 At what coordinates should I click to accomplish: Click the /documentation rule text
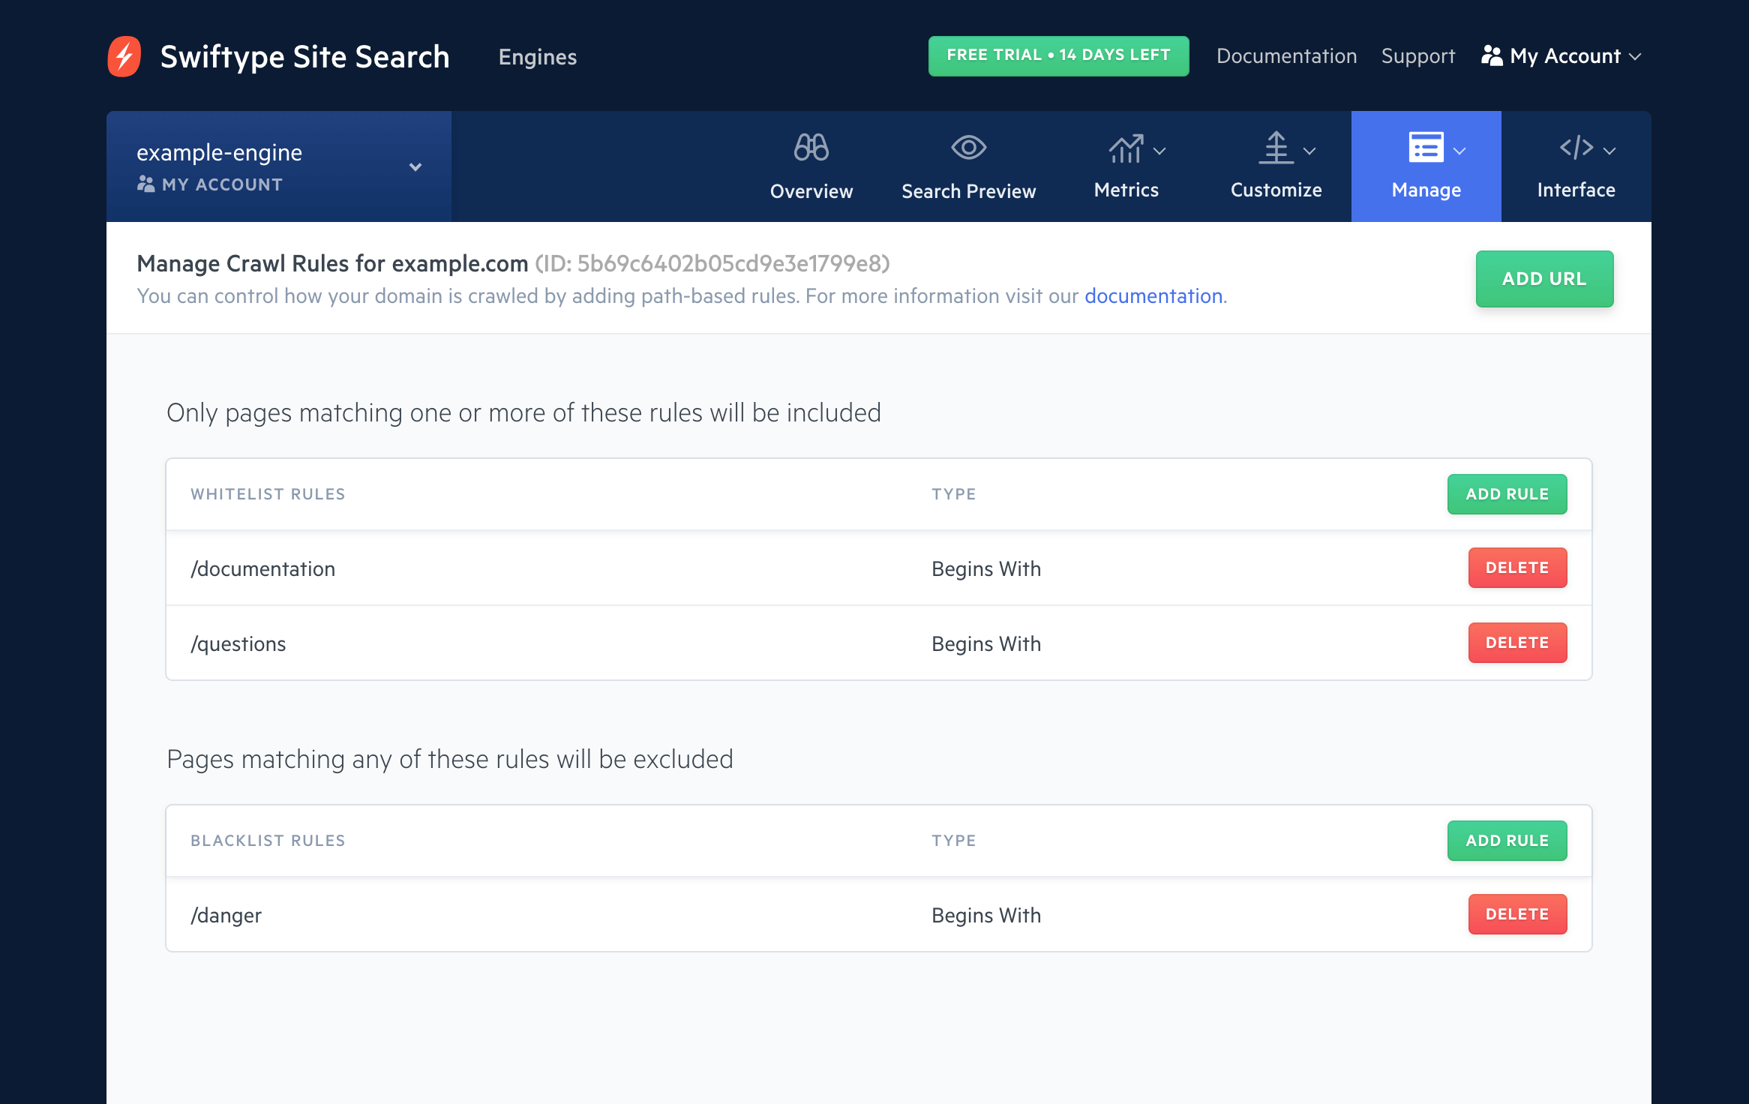(262, 569)
